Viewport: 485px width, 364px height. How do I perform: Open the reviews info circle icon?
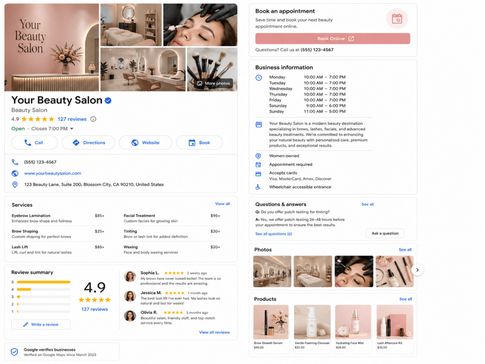[93, 119]
